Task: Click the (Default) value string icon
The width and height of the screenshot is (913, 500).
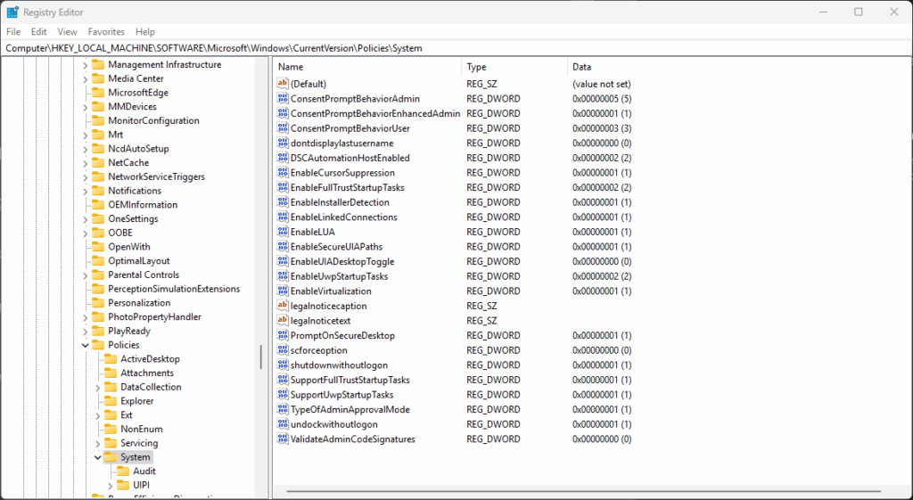Action: pyautogui.click(x=283, y=84)
